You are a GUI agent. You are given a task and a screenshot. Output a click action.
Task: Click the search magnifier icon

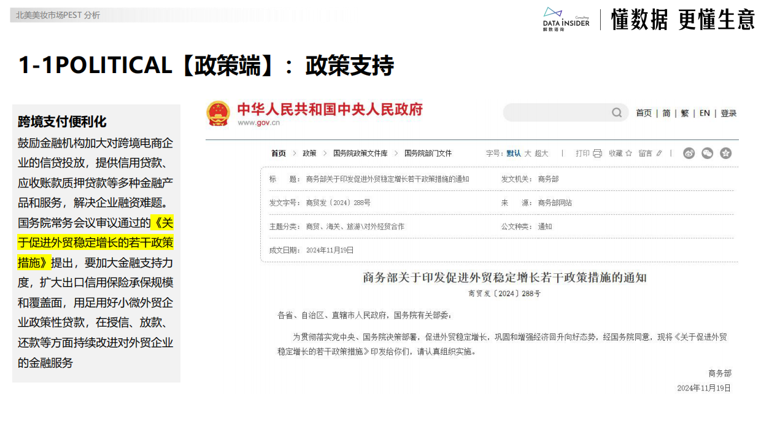pyautogui.click(x=617, y=112)
